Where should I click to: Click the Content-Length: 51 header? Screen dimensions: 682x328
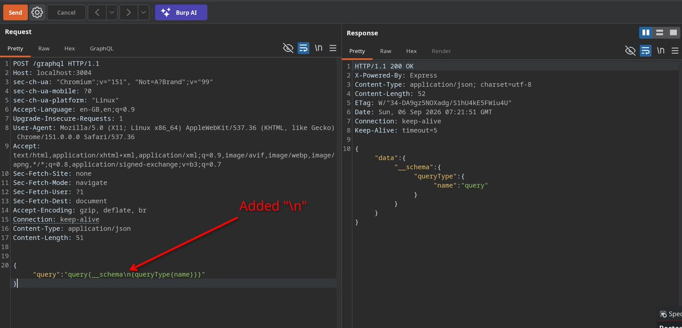point(48,238)
